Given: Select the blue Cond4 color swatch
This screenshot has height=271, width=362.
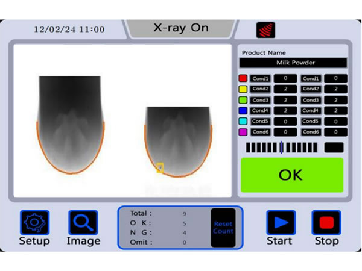Looking at the screenshot, I should (243, 111).
